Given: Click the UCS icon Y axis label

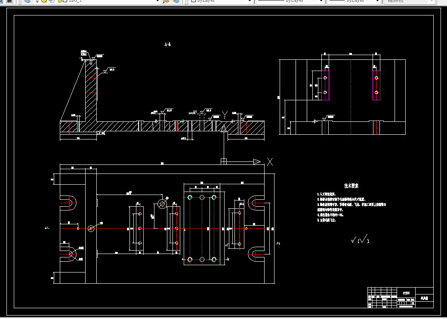Looking at the screenshot, I should (x=225, y=115).
